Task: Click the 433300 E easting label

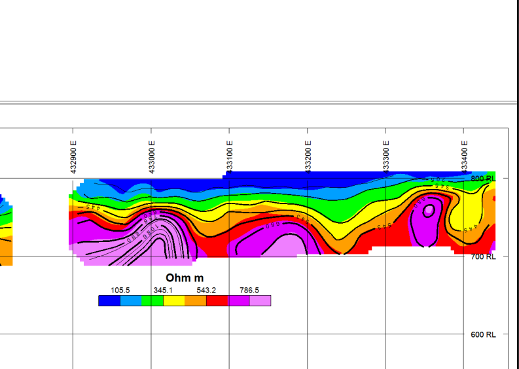Action: click(386, 157)
